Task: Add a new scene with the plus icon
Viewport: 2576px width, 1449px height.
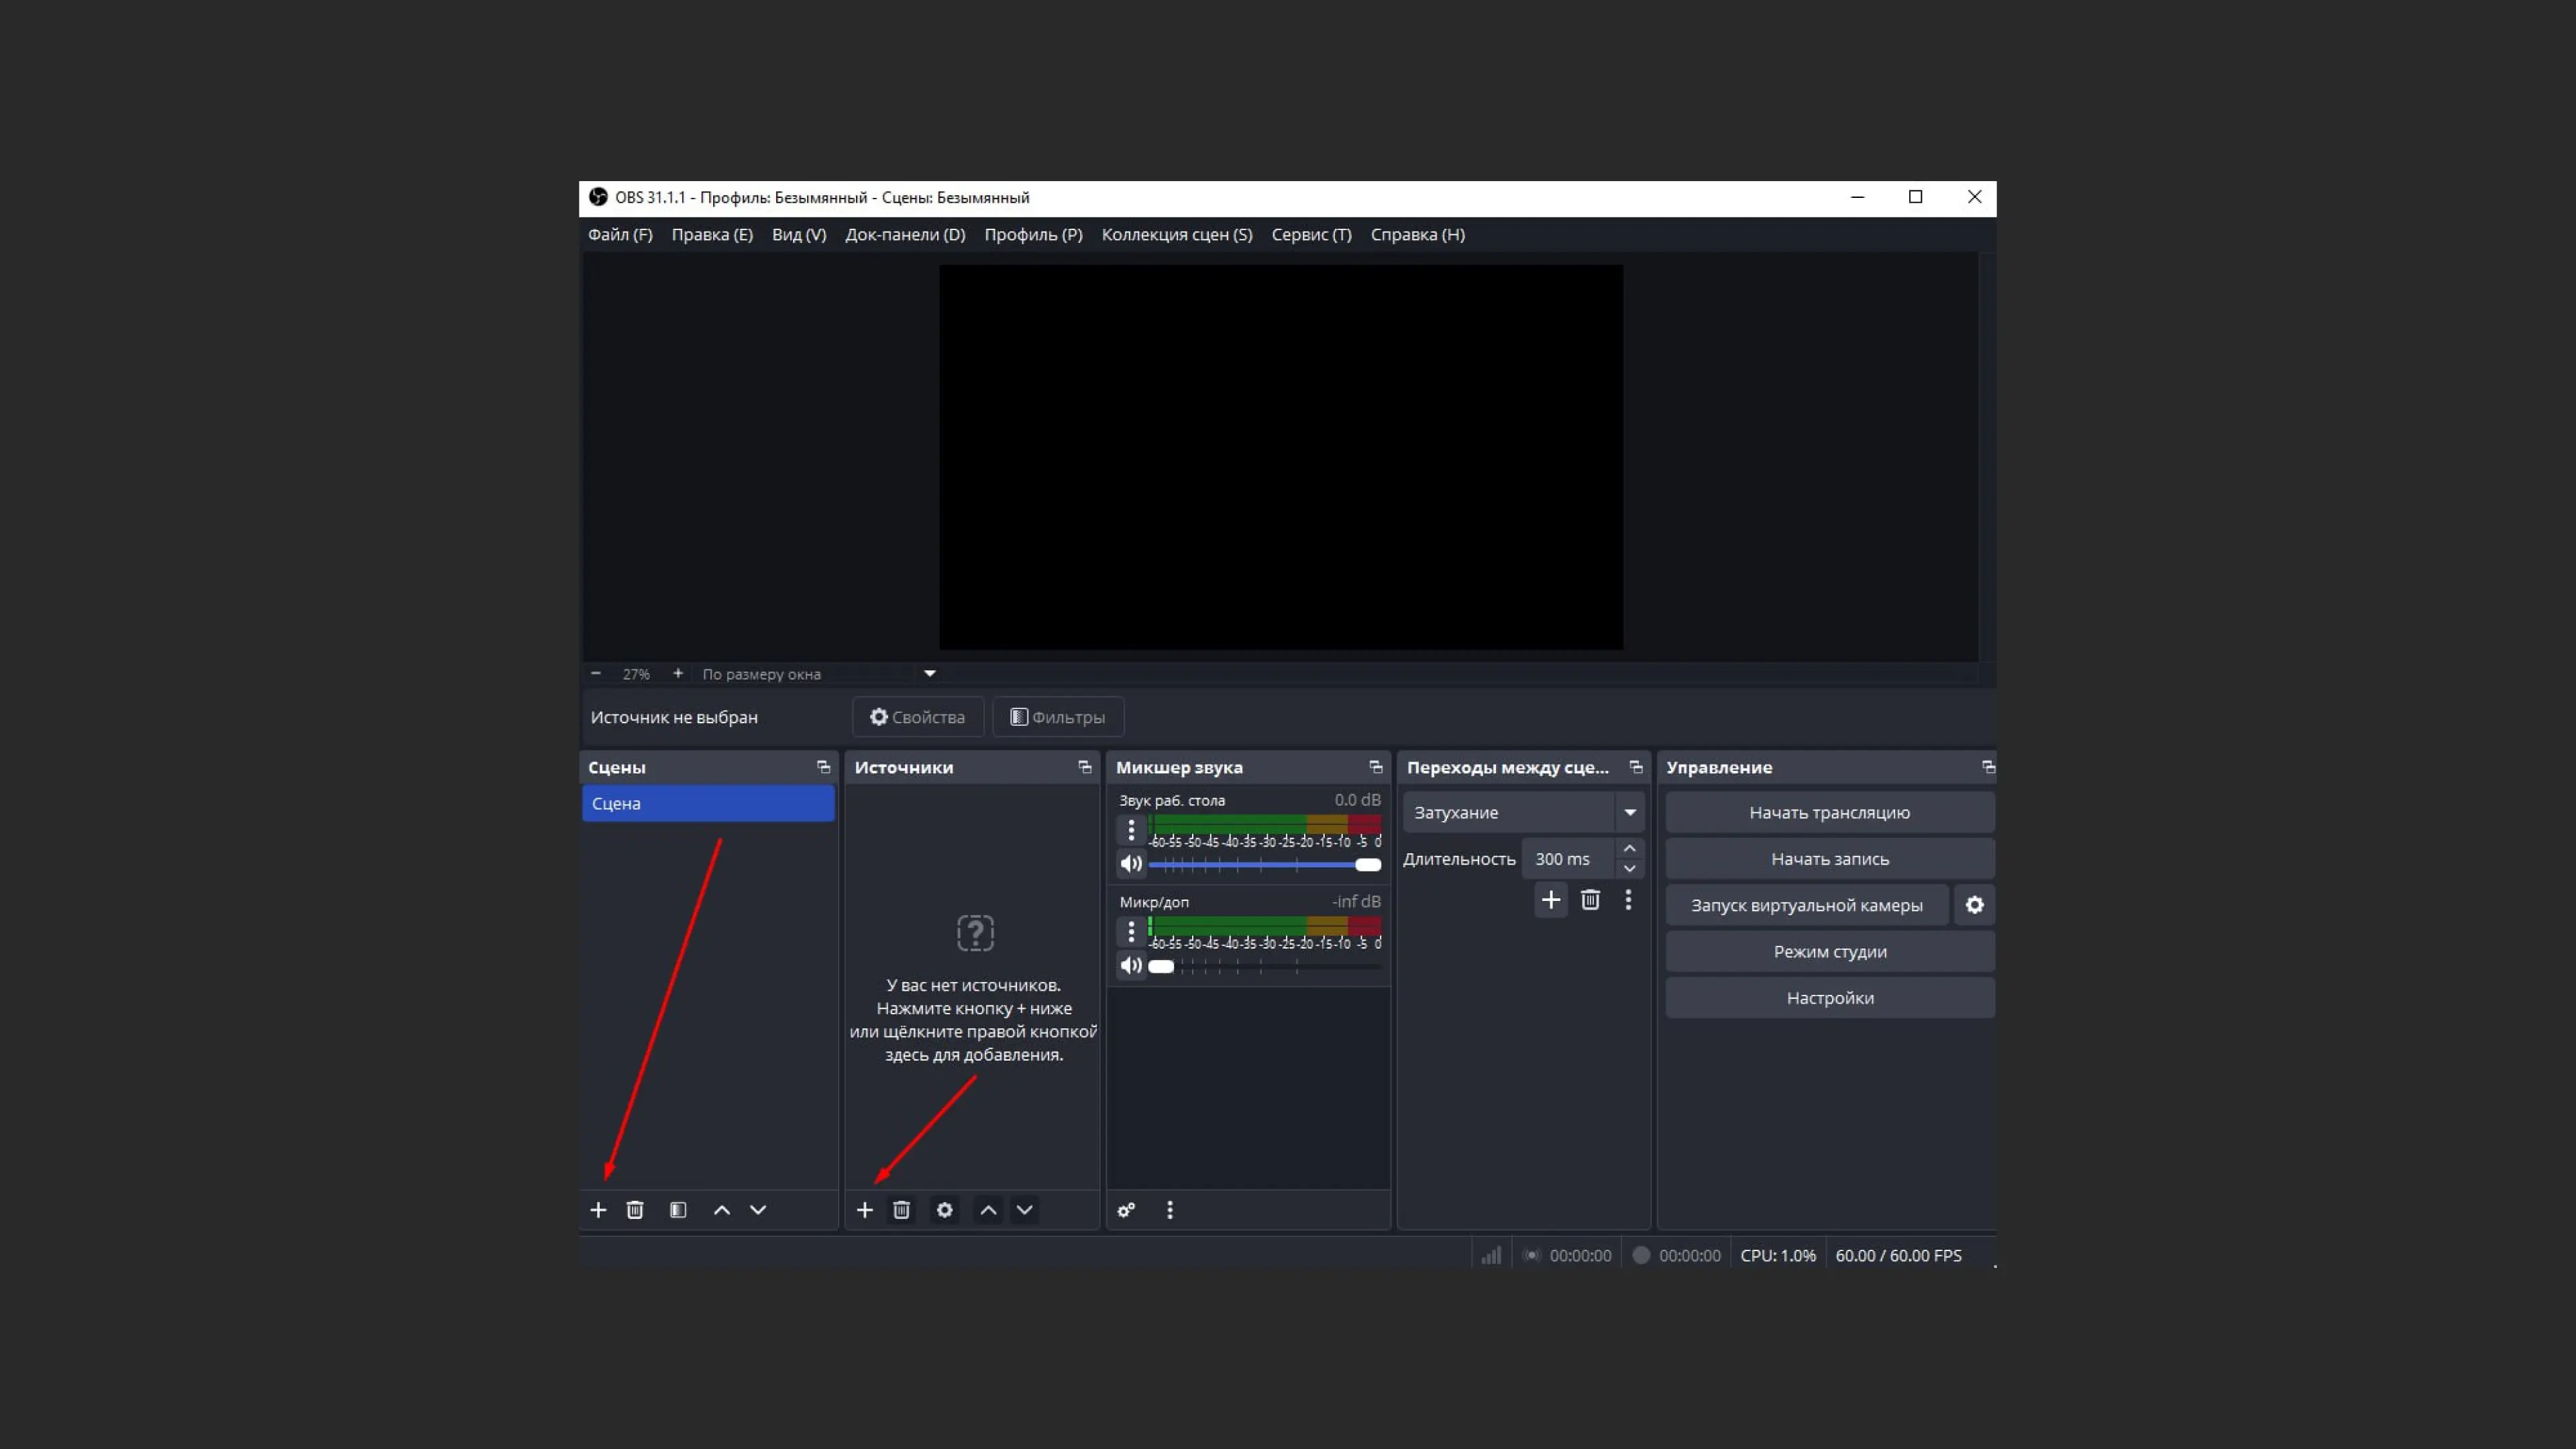Action: tap(598, 1209)
